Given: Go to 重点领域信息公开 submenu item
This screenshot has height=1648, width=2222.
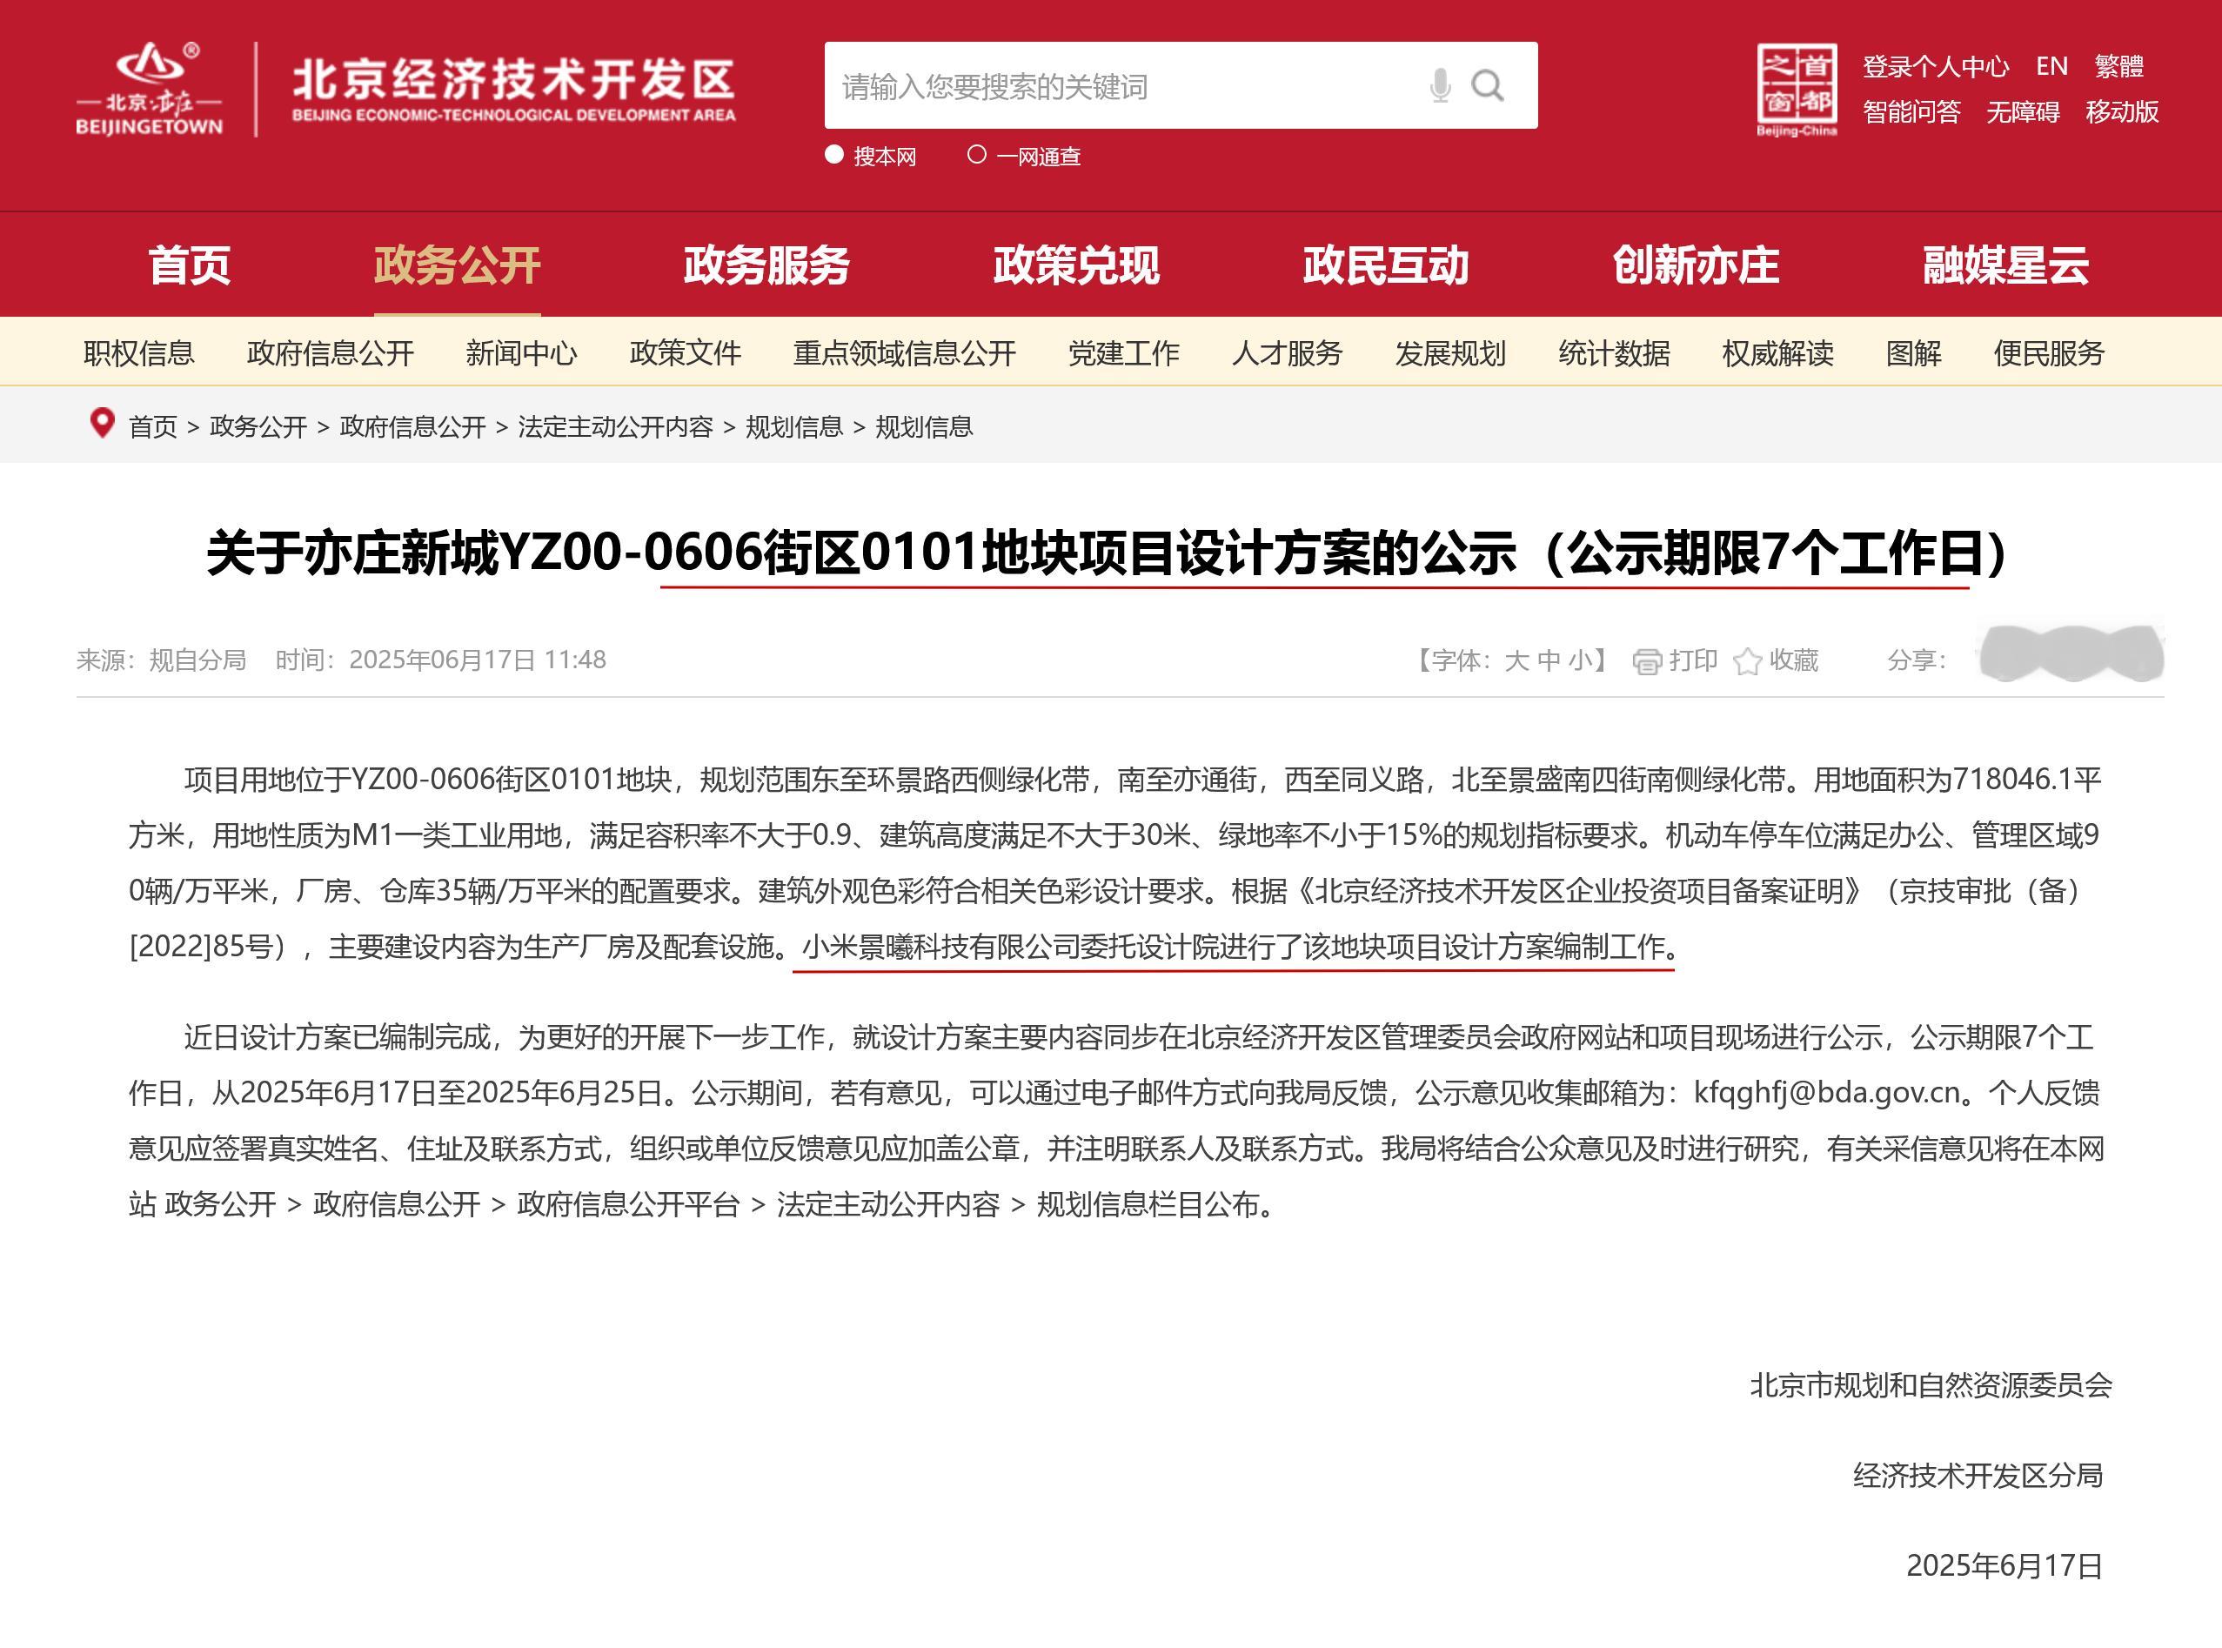Looking at the screenshot, I should [x=905, y=353].
